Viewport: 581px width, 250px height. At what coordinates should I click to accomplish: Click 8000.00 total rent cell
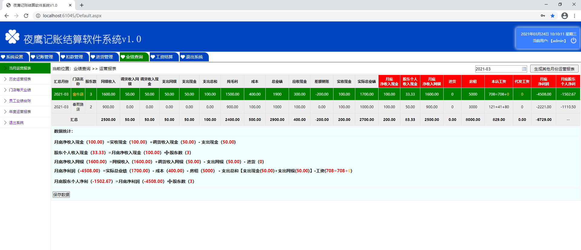coord(473,120)
